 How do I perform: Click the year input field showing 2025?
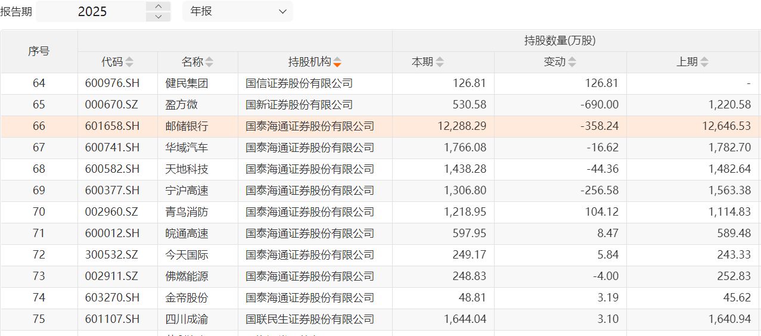tap(92, 11)
